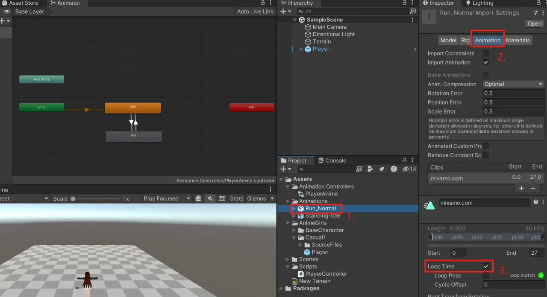
Task: Remove clip with minus button
Action: (x=533, y=188)
